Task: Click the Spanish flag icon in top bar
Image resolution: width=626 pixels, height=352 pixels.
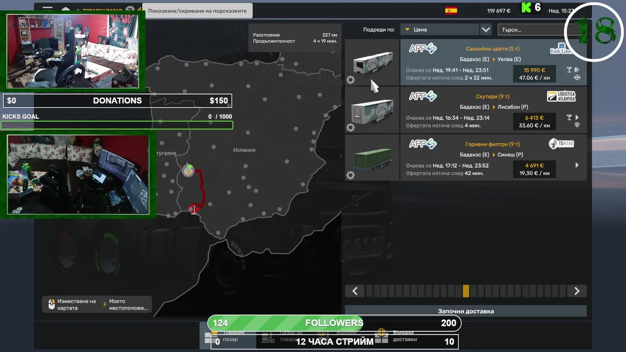Action: click(451, 10)
